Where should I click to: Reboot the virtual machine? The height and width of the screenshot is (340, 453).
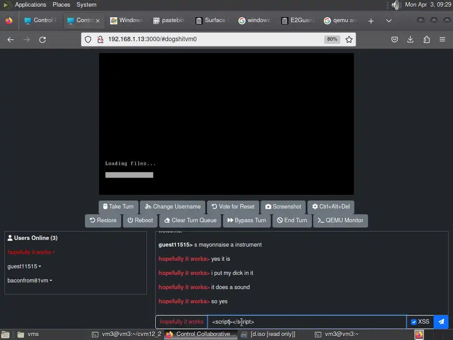point(140,220)
